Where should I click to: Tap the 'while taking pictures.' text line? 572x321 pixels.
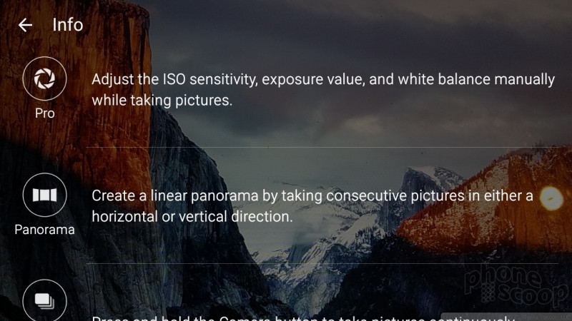[x=162, y=101]
